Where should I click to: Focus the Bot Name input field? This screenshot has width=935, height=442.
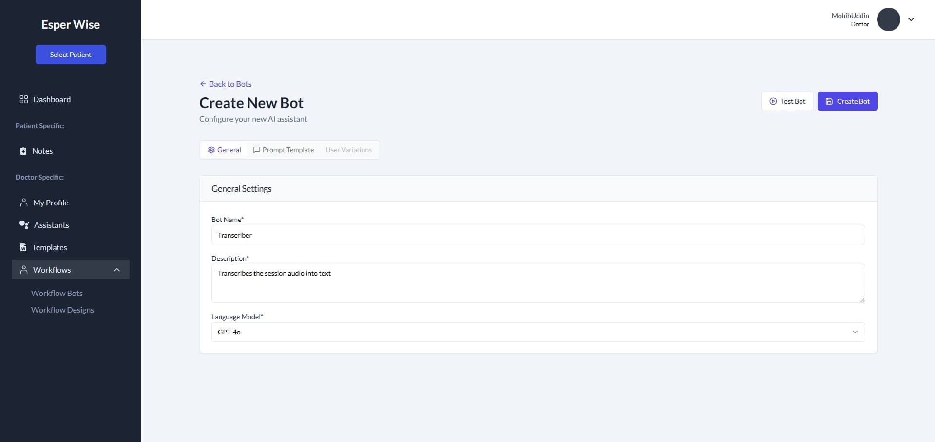537,235
